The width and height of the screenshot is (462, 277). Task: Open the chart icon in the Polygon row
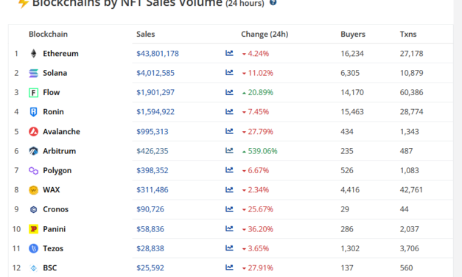[x=229, y=170]
